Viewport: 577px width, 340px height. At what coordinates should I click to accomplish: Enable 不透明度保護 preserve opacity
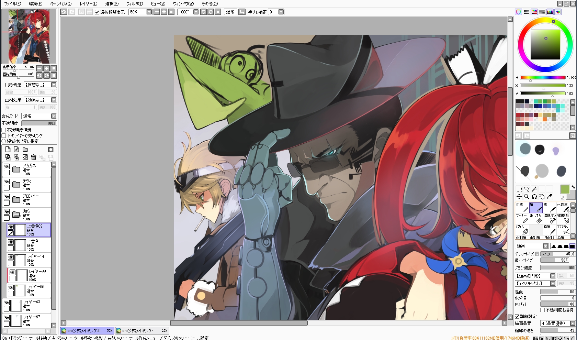pos(4,130)
